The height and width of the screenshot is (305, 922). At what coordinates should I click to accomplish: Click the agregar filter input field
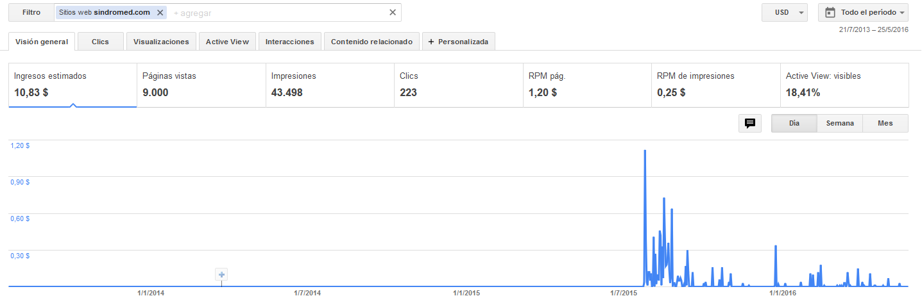click(276, 13)
